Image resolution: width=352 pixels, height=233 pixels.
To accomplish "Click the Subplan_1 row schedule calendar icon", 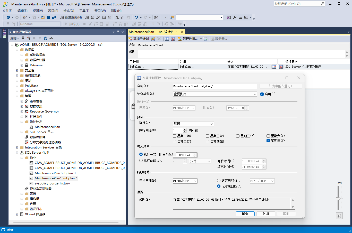I will tap(274, 67).
